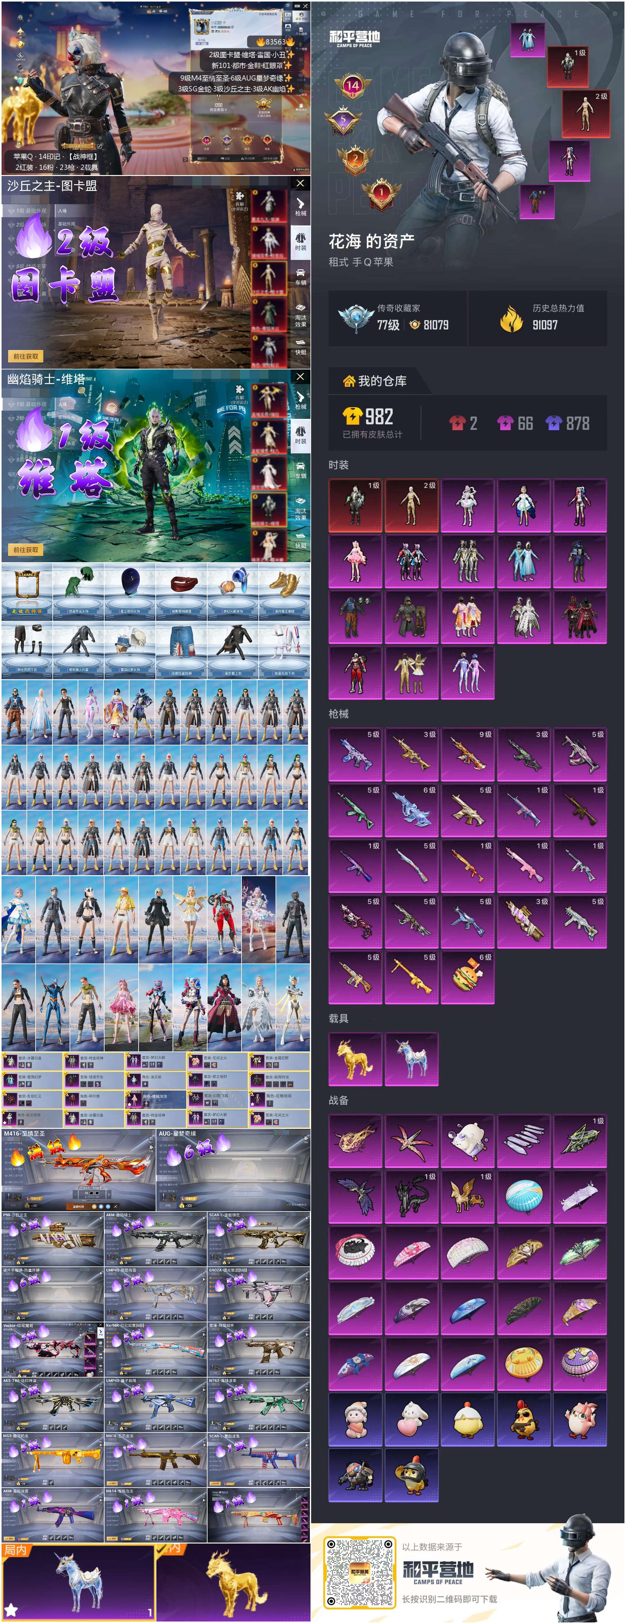Click the 传奇收藏家 77级 level text
The height and width of the screenshot is (1624, 626).
pos(388,325)
